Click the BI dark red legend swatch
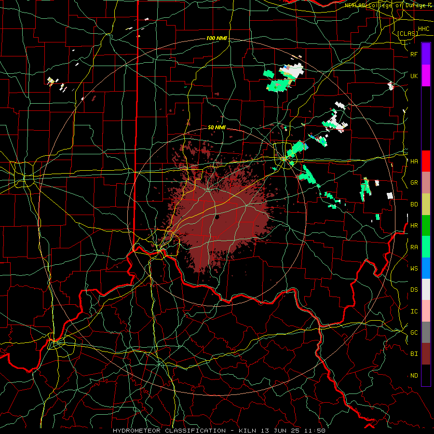 pos(426,354)
